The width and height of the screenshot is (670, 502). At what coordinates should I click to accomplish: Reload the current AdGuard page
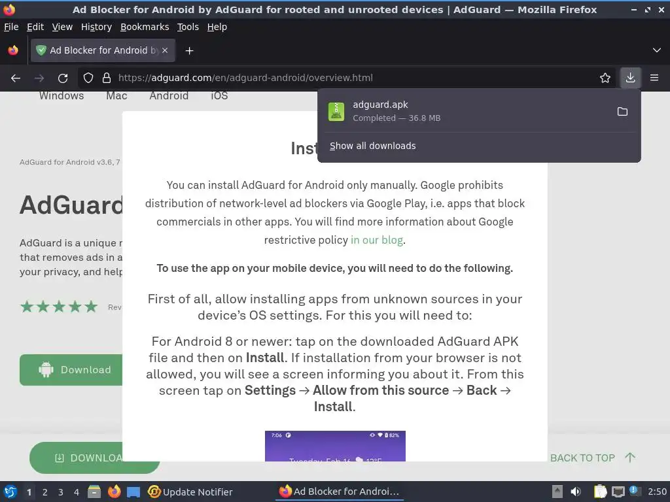tap(63, 78)
